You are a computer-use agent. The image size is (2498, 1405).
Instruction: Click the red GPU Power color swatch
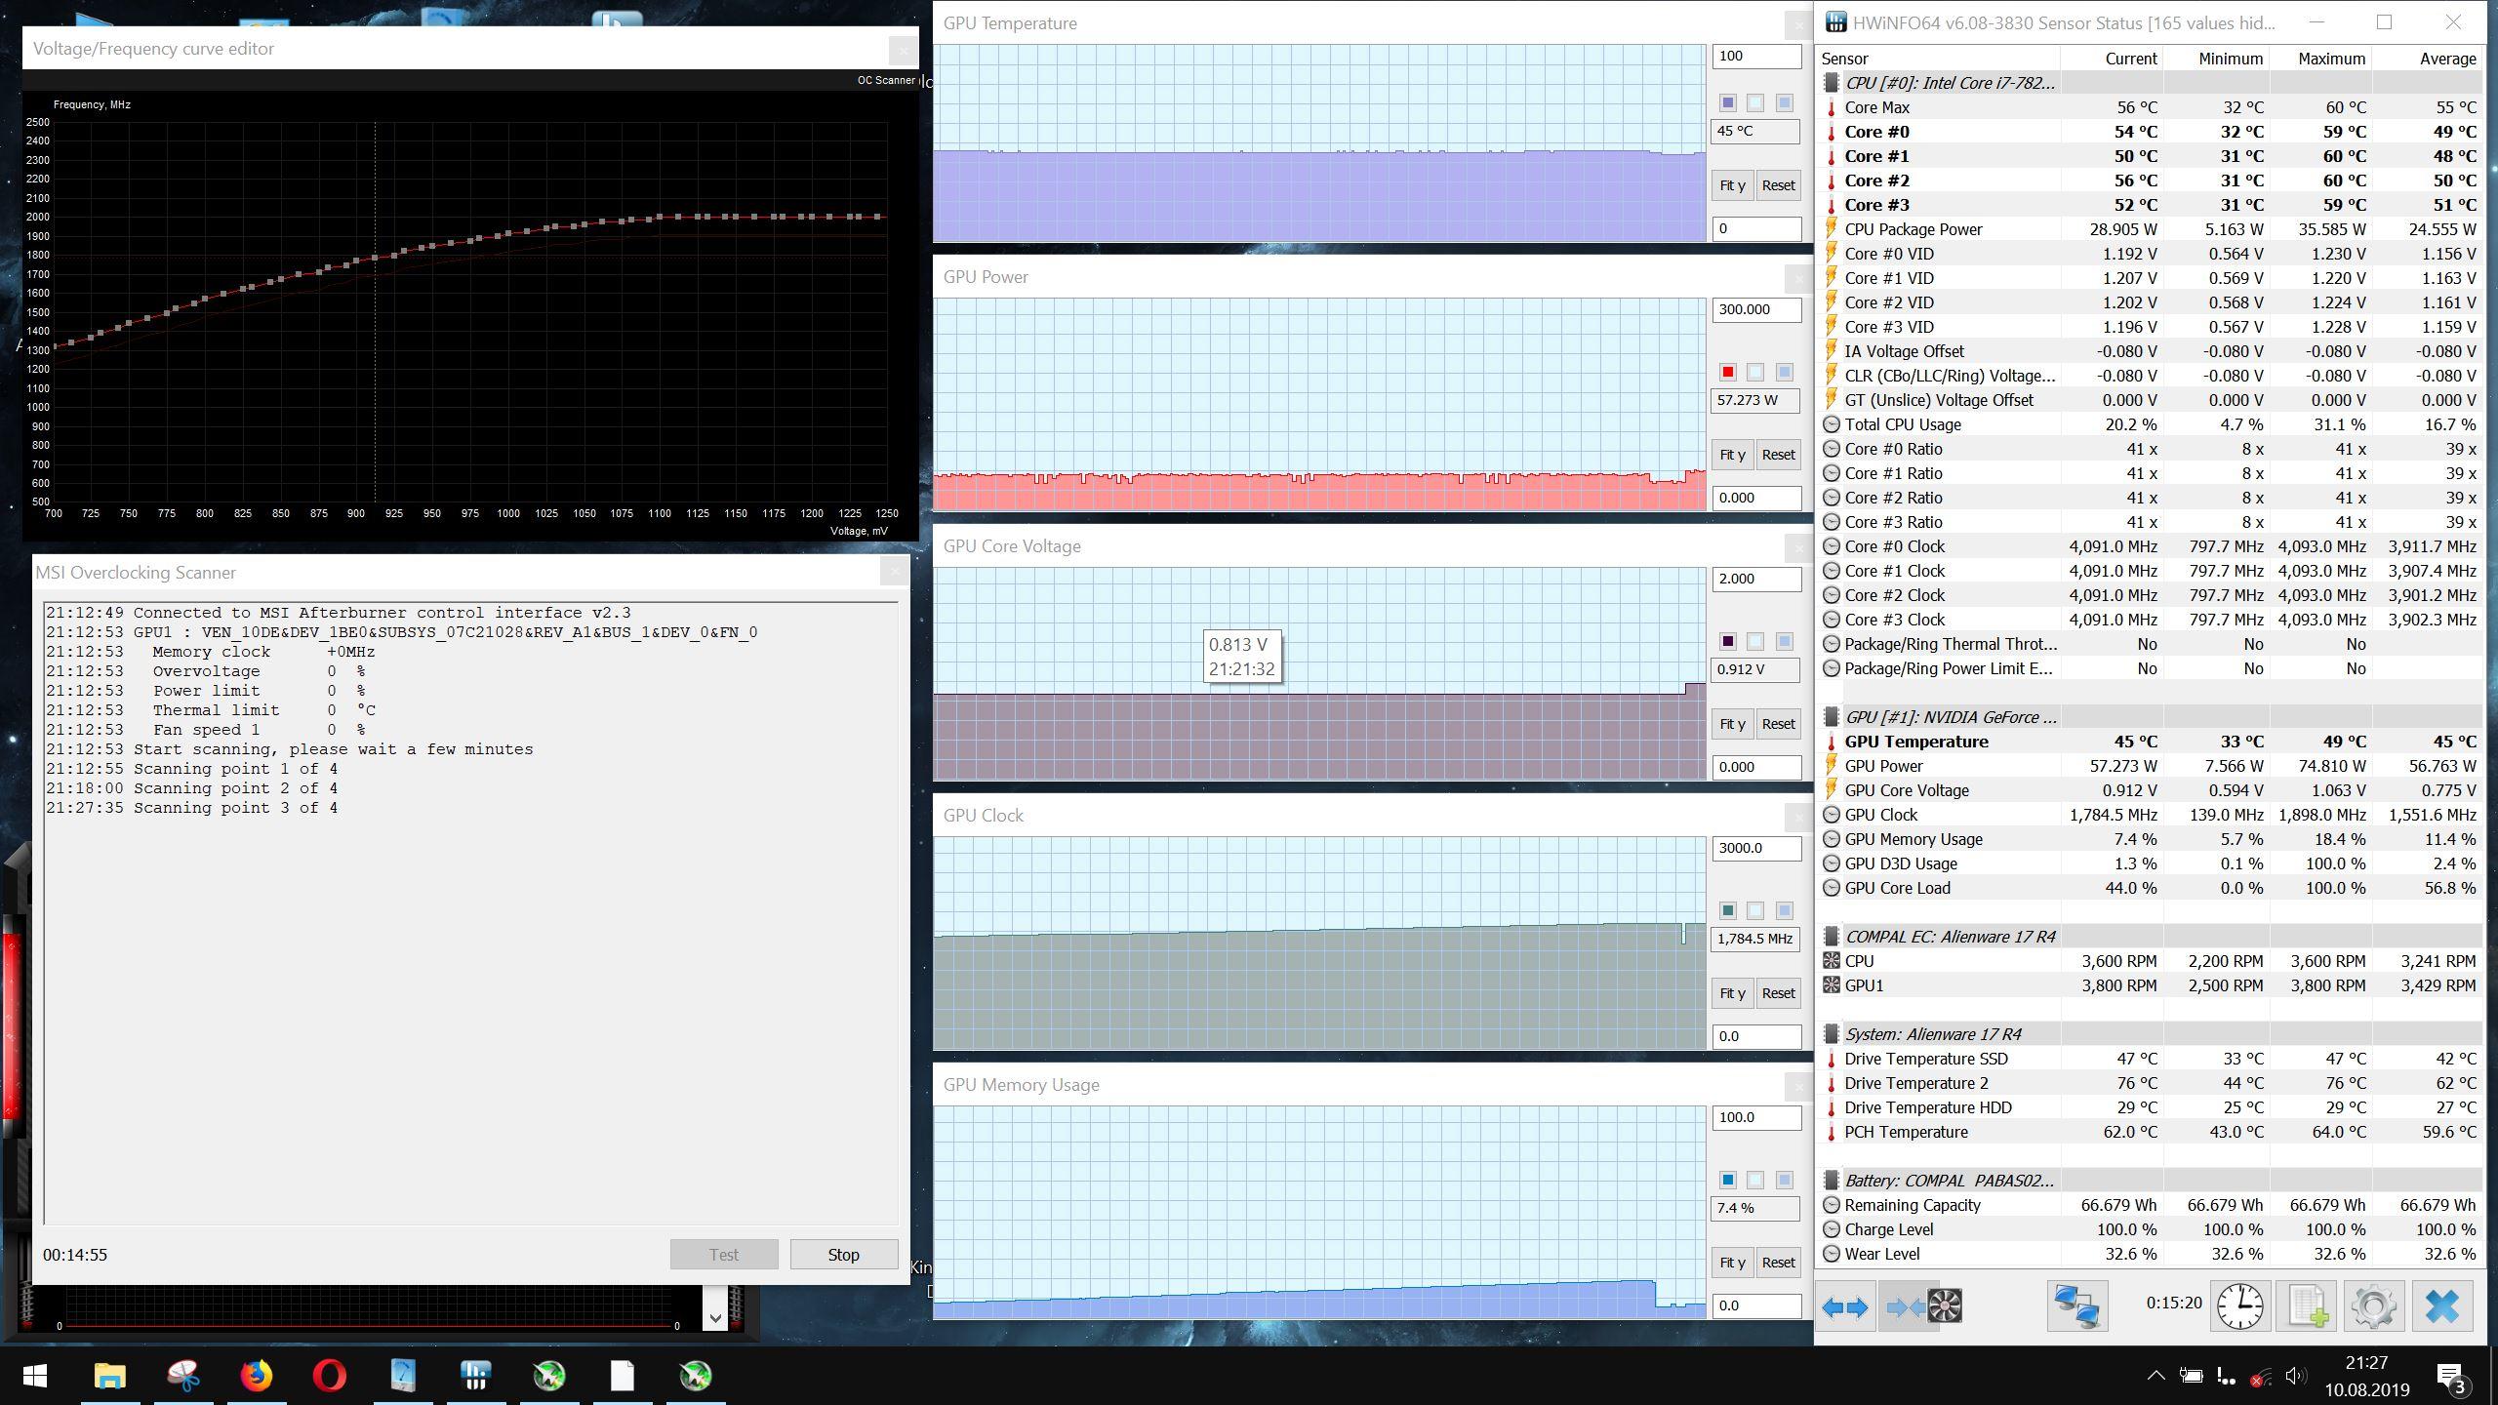pyautogui.click(x=1728, y=372)
